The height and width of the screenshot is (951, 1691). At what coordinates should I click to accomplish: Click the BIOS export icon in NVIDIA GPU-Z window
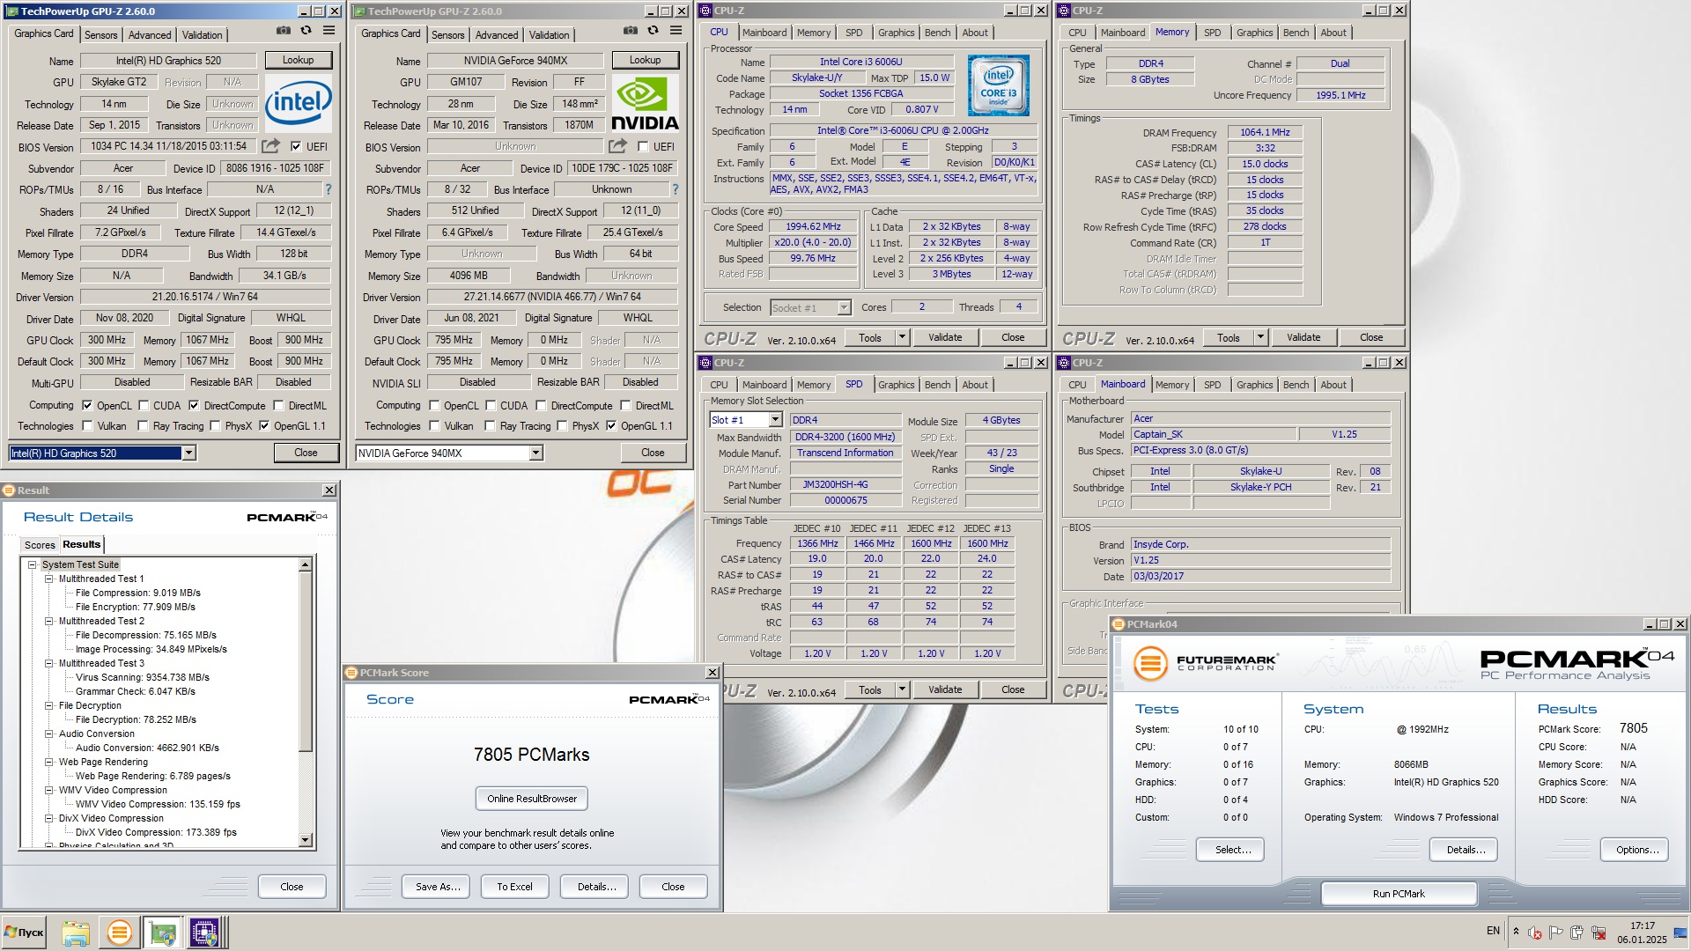pyautogui.click(x=617, y=145)
